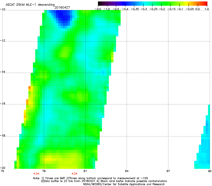This screenshot has height=186, width=212.
Task: Click the color scale bar legend
Action: (x=152, y=4)
